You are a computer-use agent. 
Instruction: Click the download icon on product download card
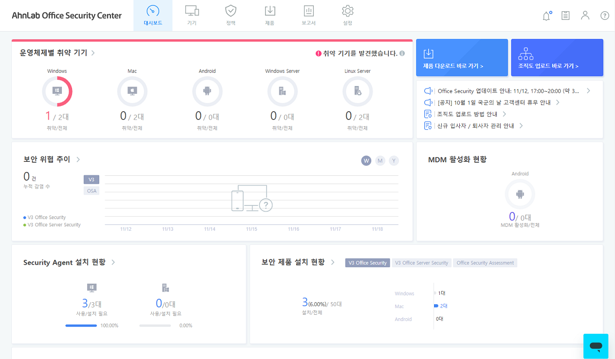428,53
